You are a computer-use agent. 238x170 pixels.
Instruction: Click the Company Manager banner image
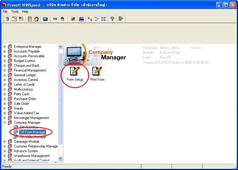tap(95, 55)
